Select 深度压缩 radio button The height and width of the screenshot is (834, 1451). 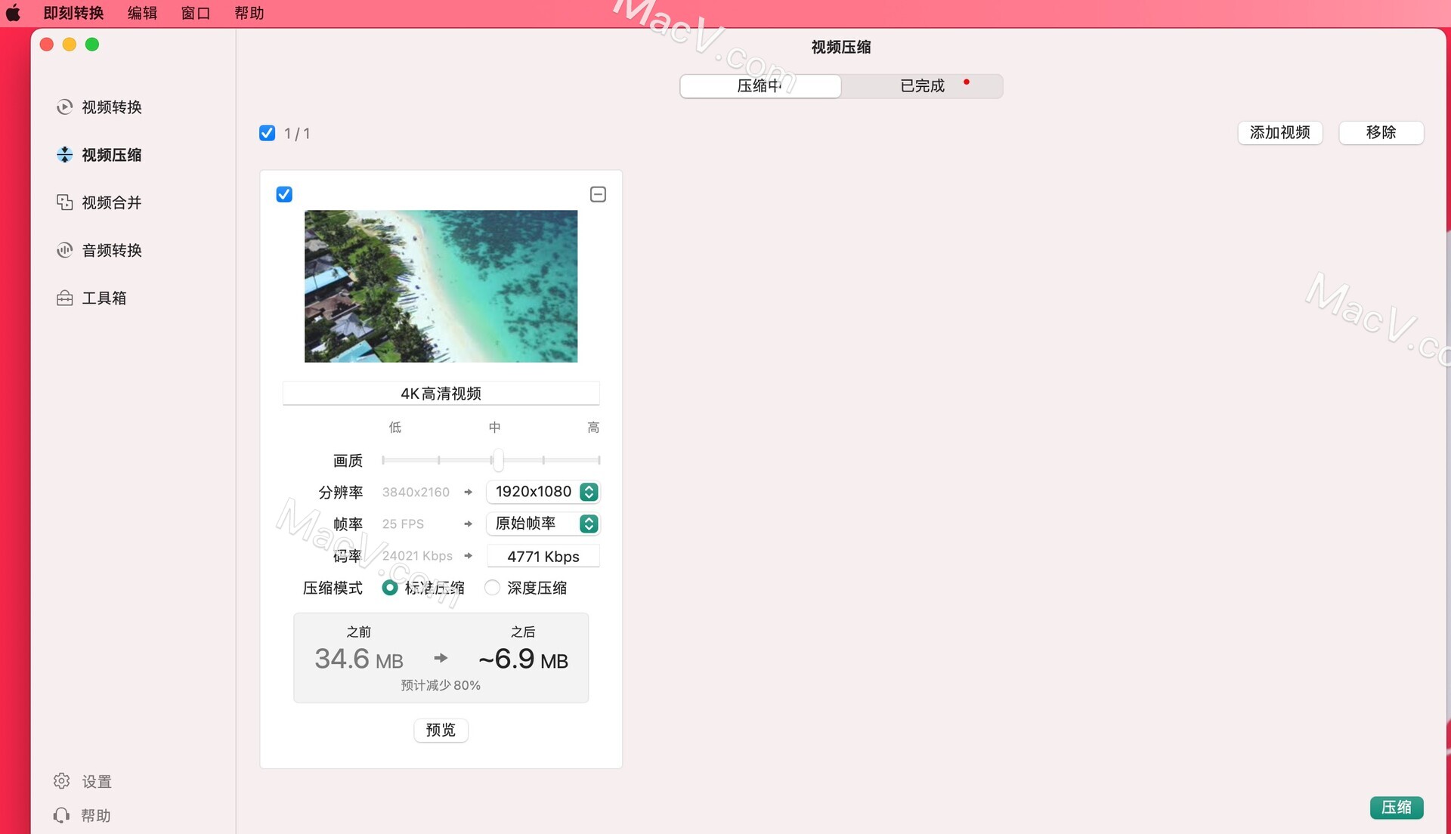[492, 588]
